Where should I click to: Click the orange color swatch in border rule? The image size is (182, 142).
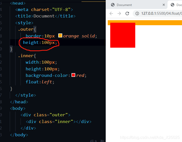(x=60, y=35)
